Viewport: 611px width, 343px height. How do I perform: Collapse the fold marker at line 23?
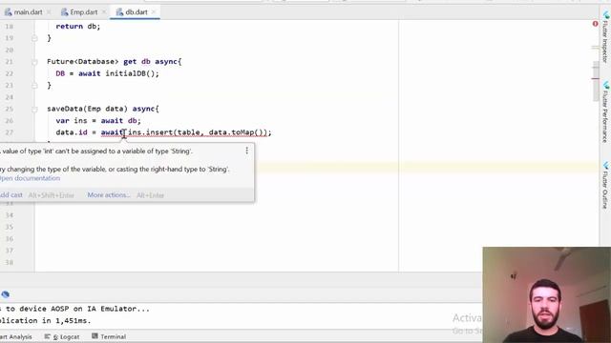[x=34, y=85]
